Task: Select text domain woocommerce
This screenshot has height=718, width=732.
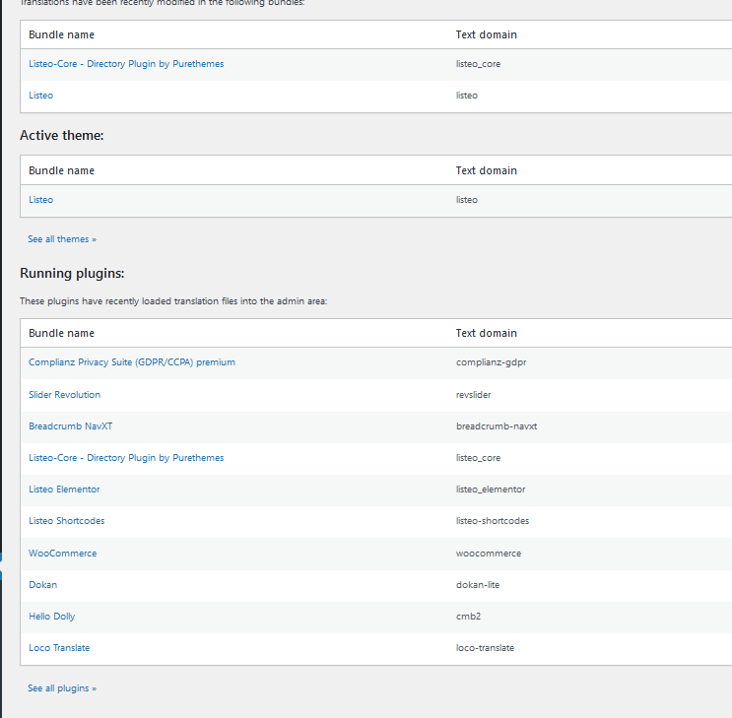Action: tap(489, 554)
